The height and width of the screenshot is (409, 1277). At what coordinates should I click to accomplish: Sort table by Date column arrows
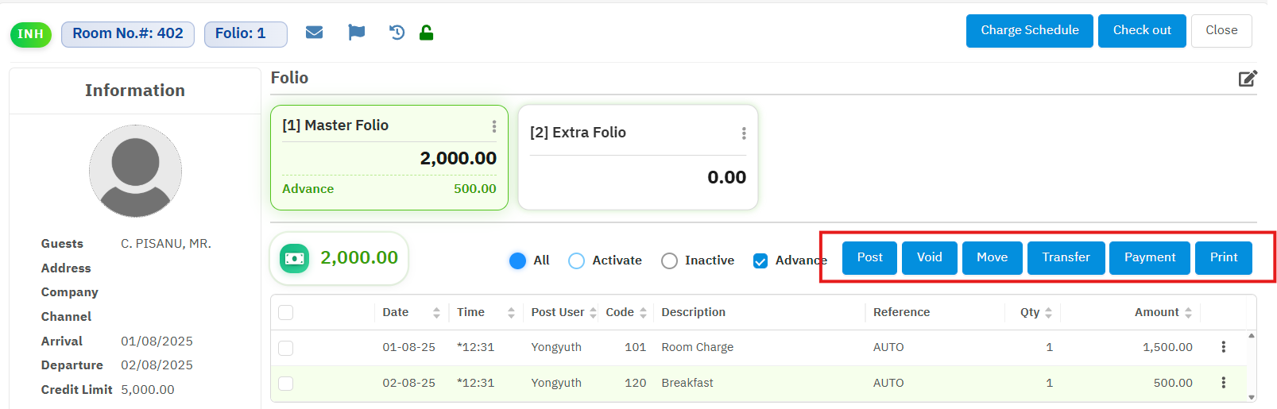coord(436,313)
